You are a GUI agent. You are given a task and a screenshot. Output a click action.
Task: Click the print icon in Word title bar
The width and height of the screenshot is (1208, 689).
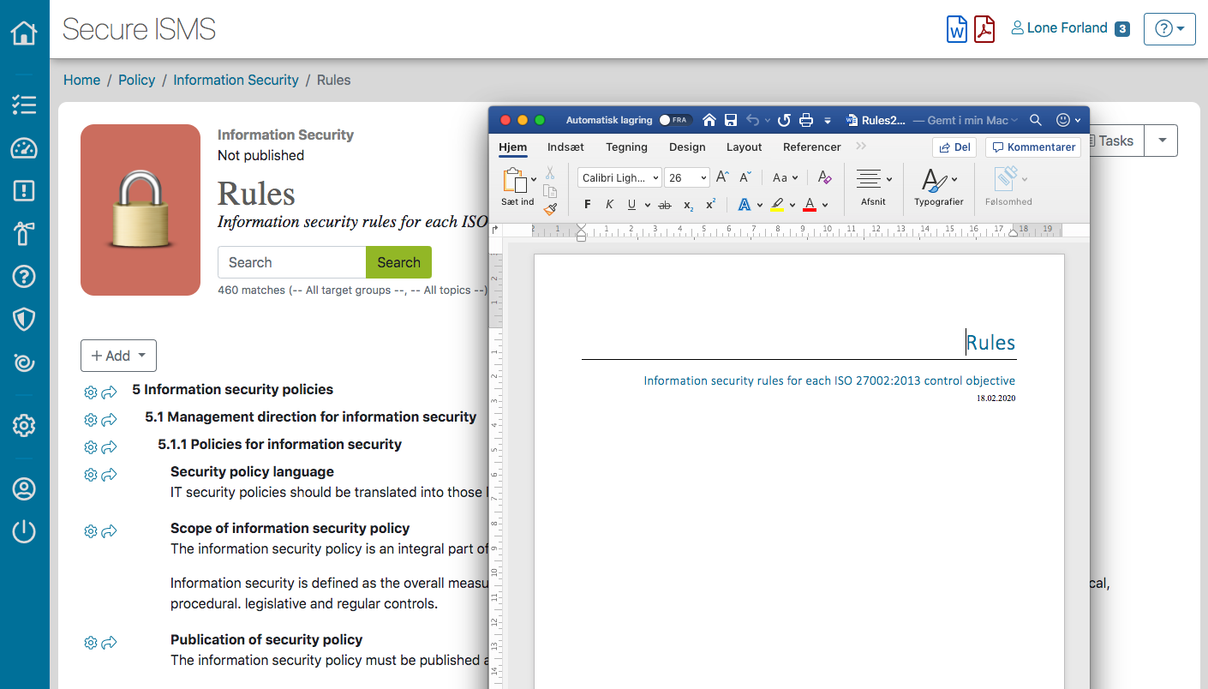[806, 120]
